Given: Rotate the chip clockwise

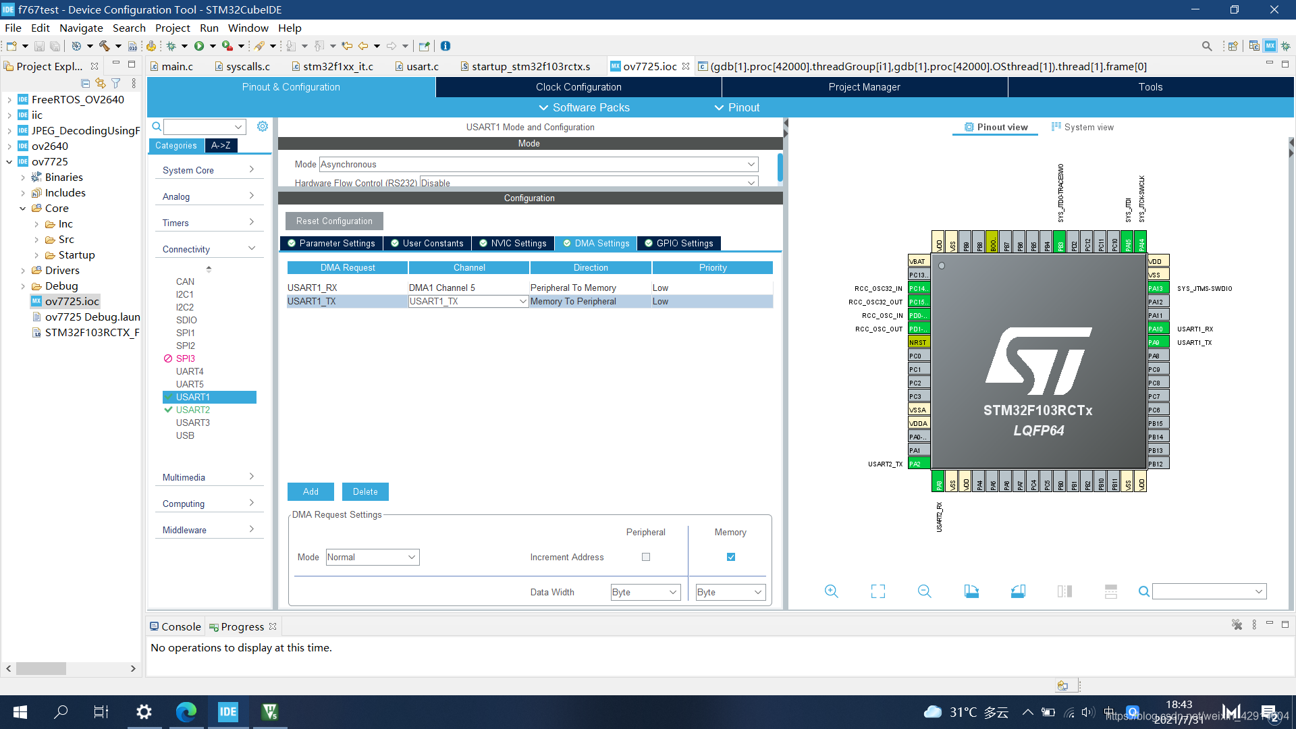Looking at the screenshot, I should point(971,591).
